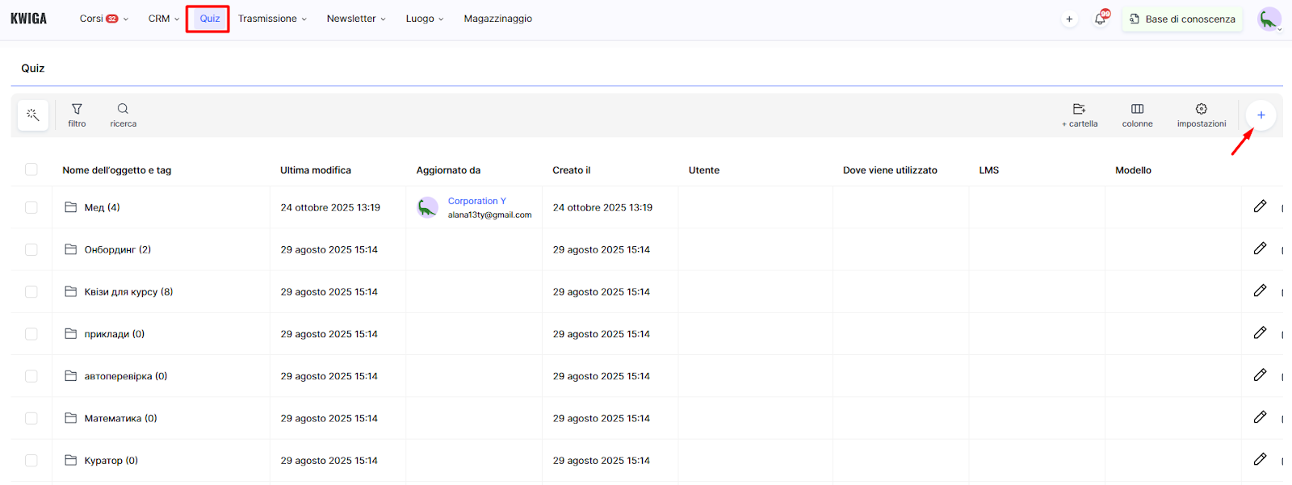Edit the Мед folder with pencil icon
Viewport: 1292px width, 485px height.
(1260, 207)
